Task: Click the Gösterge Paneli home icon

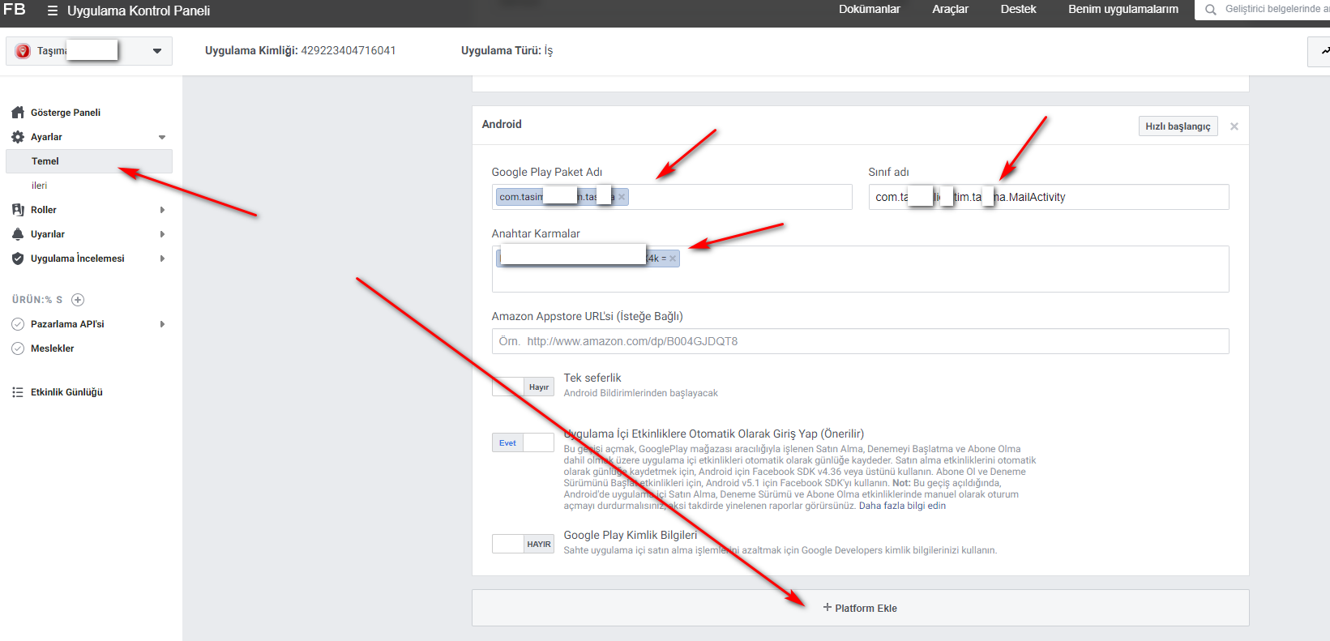Action: pos(18,113)
